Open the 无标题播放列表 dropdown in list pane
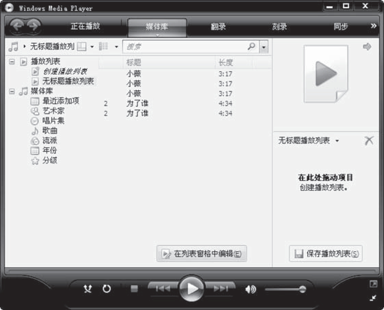Viewport: 384px width, 310px height. (x=337, y=141)
